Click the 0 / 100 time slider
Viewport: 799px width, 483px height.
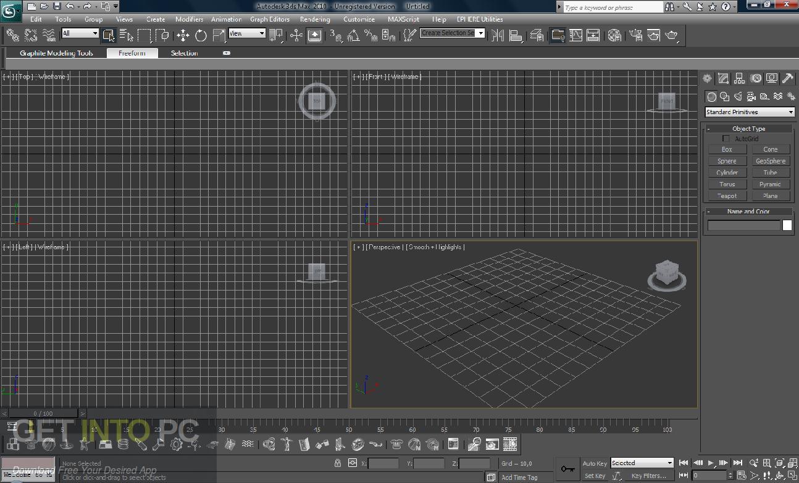[x=43, y=413]
